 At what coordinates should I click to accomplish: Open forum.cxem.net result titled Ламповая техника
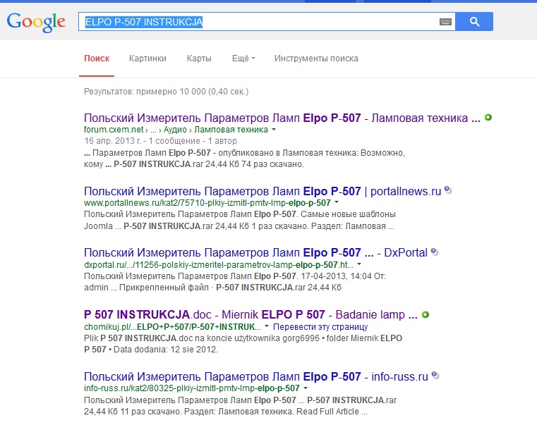click(x=282, y=118)
